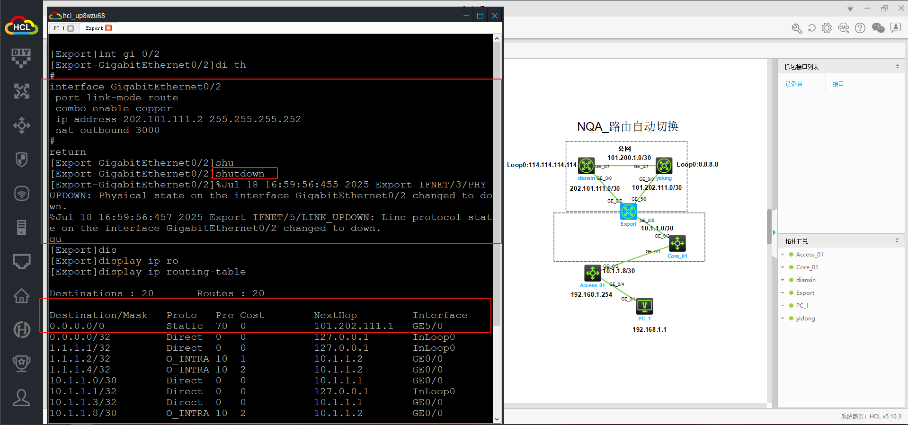Open the user profile sidebar icon
The image size is (908, 425).
pyautogui.click(x=21, y=398)
